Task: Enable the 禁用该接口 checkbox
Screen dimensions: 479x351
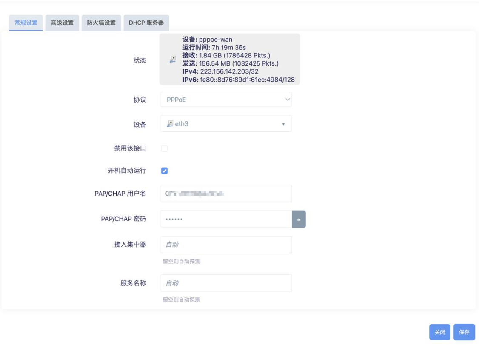Action: click(164, 148)
